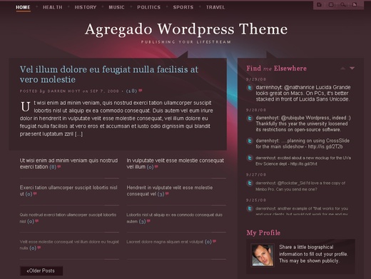Open post 'Ut wisi enim ad minim veniam quis nostrud'
371x279 pixels.
pos(68,163)
